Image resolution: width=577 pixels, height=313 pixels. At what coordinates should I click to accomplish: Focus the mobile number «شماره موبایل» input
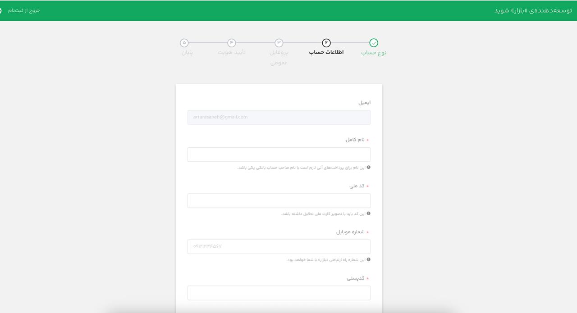pos(279,247)
